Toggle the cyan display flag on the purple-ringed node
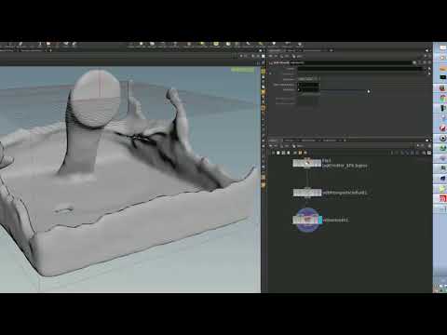The image size is (447, 335). click(x=320, y=220)
